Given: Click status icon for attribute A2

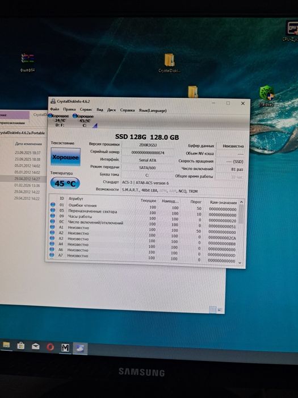Looking at the screenshot, I should click(x=52, y=232).
